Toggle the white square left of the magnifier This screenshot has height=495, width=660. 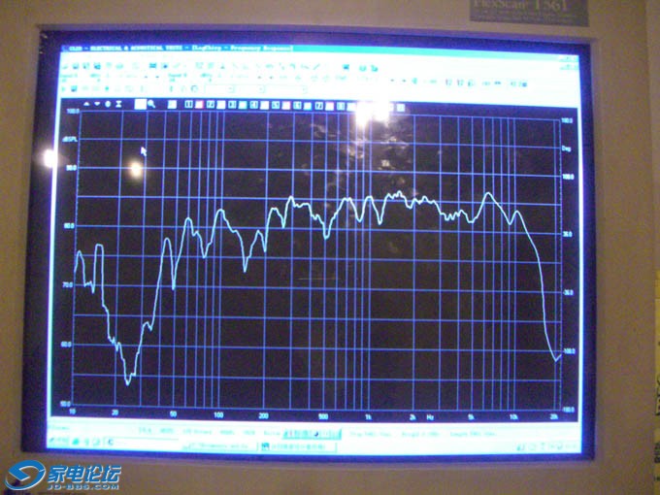(140, 104)
